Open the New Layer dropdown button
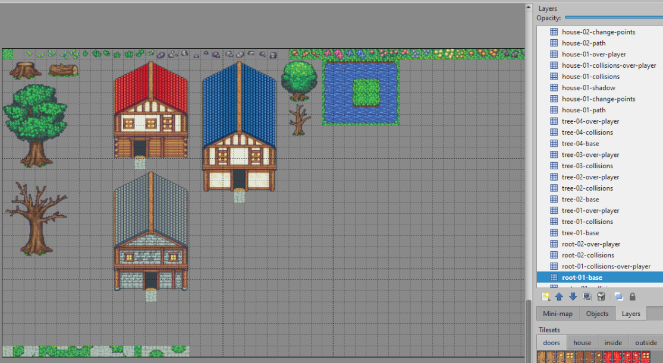663x363 pixels. pos(546,296)
